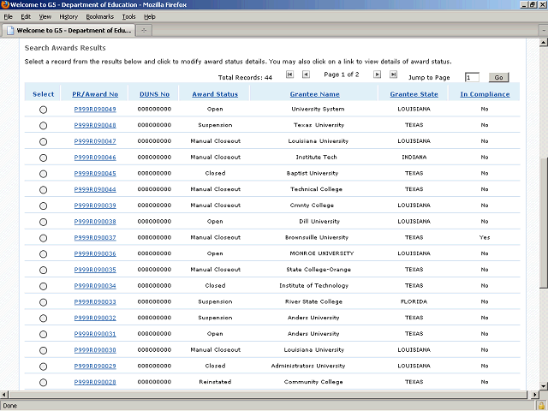
Task: Go to the previous results page
Action: 306,76
